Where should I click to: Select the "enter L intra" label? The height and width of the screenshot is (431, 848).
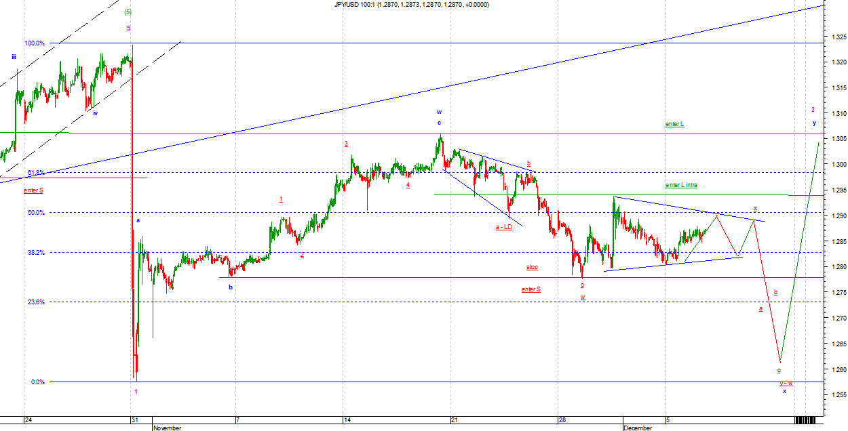tap(681, 185)
